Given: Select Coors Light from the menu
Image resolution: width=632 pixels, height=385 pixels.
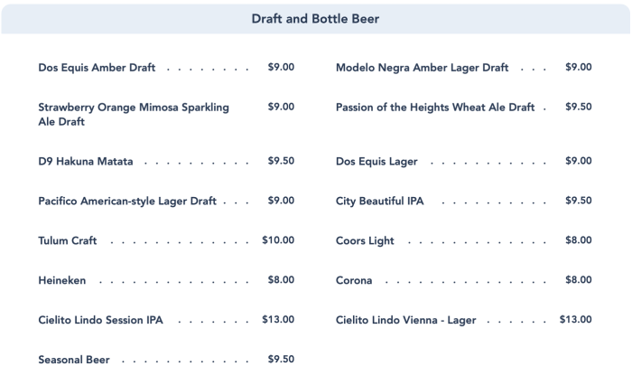Looking at the screenshot, I should pyautogui.click(x=365, y=241).
